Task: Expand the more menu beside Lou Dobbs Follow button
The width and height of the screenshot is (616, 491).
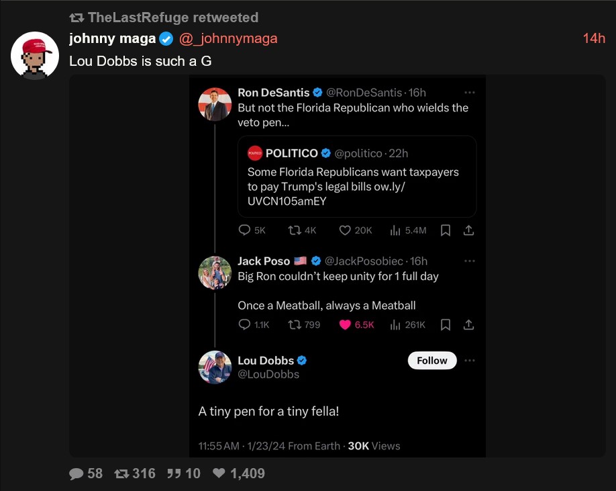Action: click(x=470, y=361)
